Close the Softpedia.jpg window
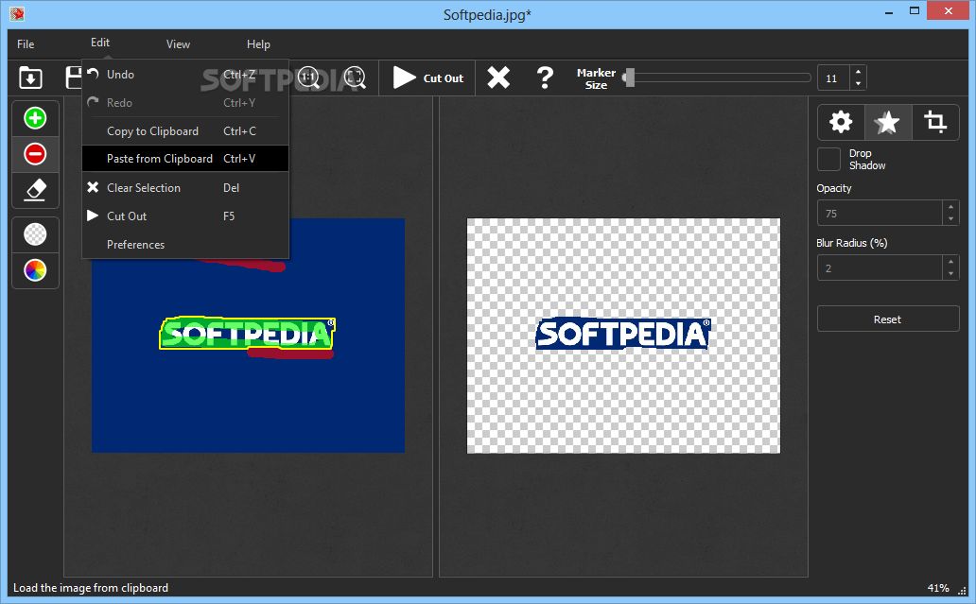This screenshot has height=604, width=976. (948, 10)
